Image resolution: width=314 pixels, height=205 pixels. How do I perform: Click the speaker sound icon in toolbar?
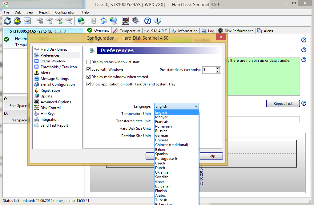(x=135, y=21)
